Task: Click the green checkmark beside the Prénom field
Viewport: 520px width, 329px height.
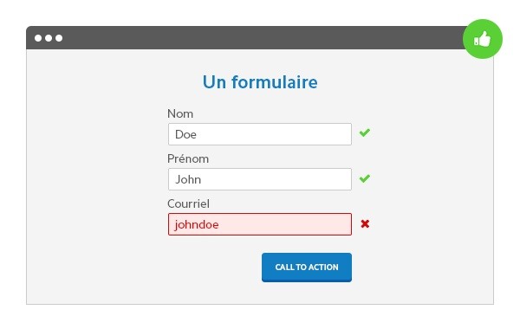Action: (x=365, y=178)
